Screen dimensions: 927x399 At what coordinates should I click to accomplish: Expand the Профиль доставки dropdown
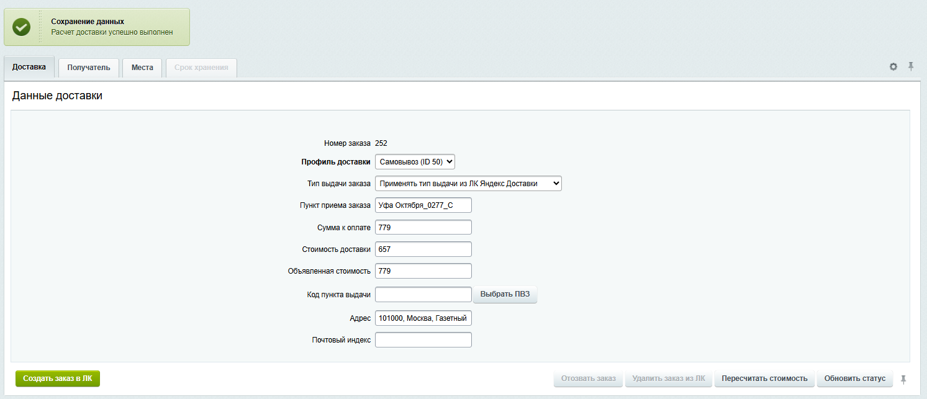click(x=415, y=162)
